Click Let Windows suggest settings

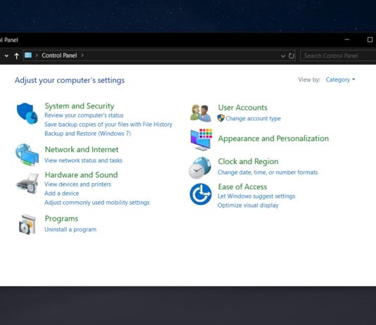[x=256, y=196]
